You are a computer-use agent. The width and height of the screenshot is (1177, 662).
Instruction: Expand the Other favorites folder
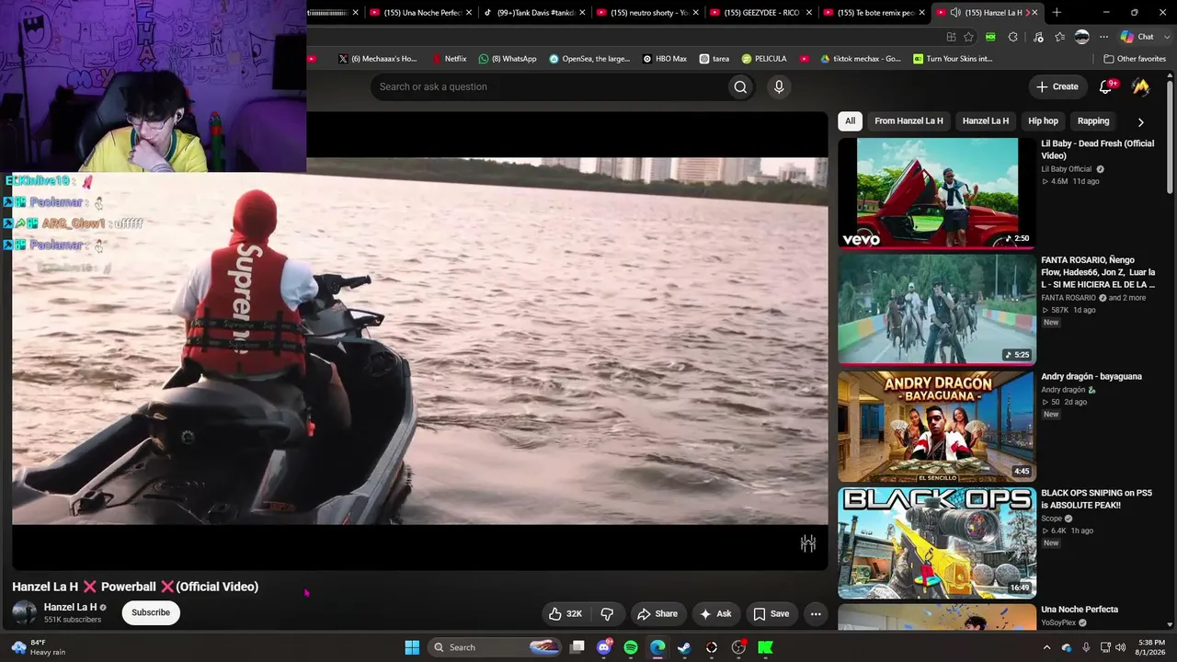click(x=1135, y=59)
